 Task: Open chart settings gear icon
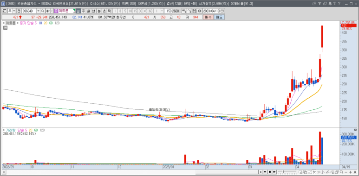coord(199,11)
